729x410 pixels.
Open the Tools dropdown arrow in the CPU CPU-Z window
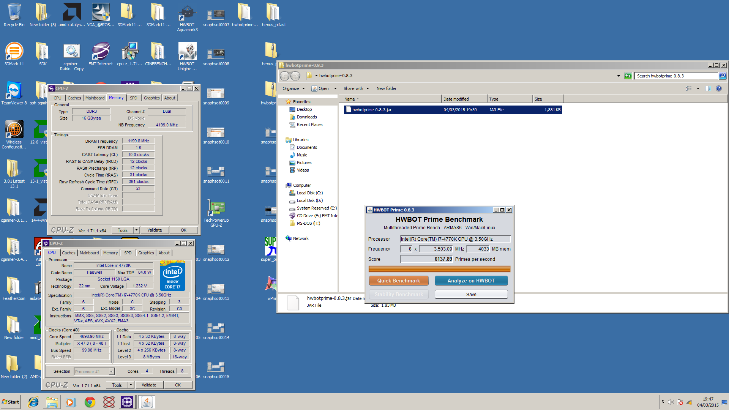(131, 385)
